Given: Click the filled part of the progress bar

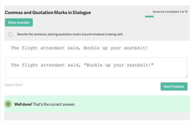Looking at the screenshot, I should (x=149, y=16).
